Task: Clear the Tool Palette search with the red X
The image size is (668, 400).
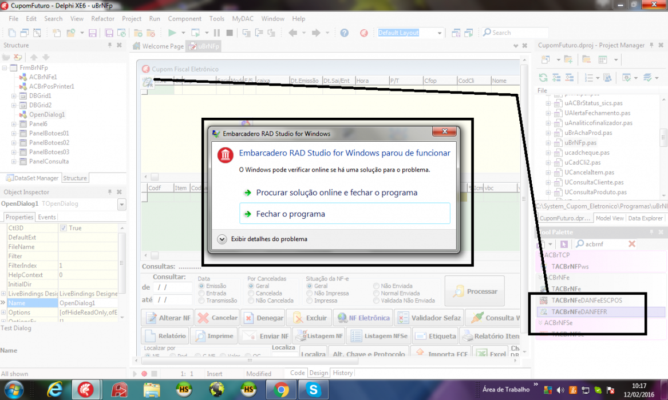Action: point(632,243)
